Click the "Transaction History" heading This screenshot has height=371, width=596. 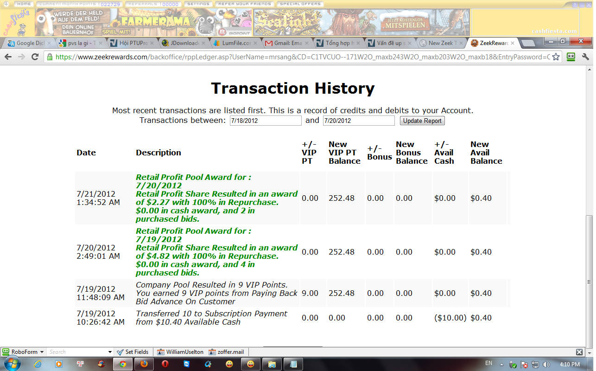(x=293, y=88)
